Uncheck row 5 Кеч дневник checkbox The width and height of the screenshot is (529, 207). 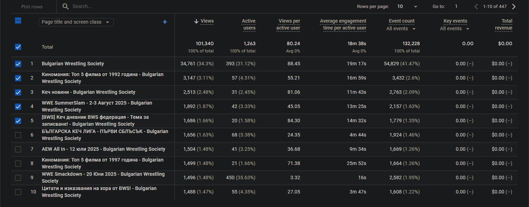pos(18,121)
